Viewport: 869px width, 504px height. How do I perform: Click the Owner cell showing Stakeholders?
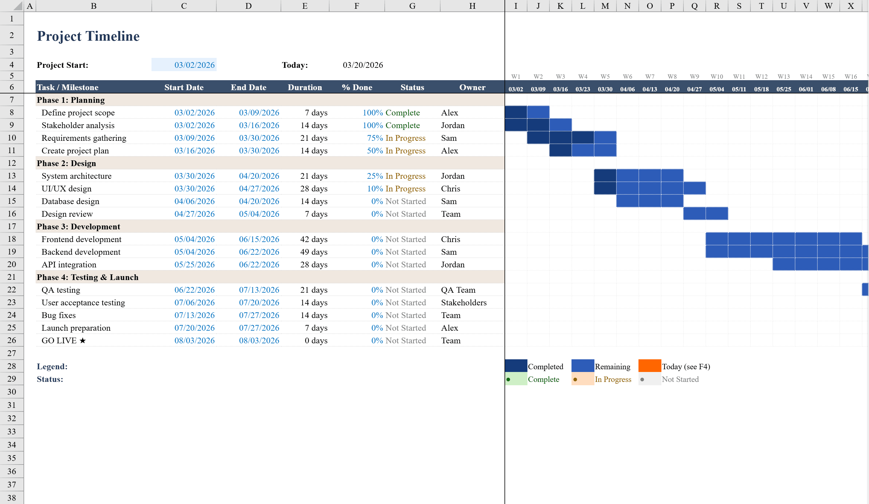click(464, 302)
